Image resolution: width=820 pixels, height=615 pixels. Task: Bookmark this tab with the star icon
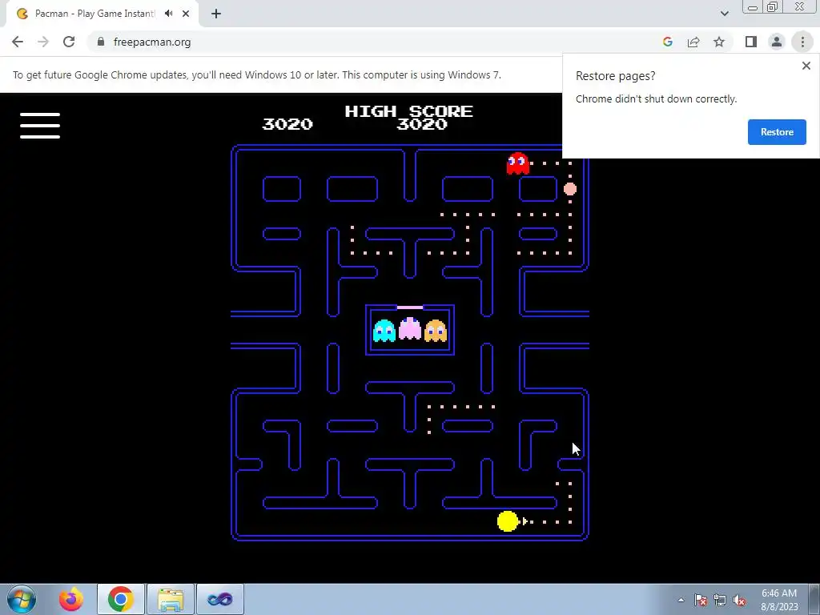click(719, 42)
